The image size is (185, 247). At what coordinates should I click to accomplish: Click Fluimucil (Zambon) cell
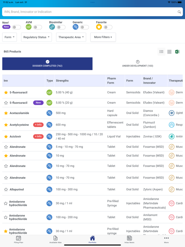pos(149,124)
